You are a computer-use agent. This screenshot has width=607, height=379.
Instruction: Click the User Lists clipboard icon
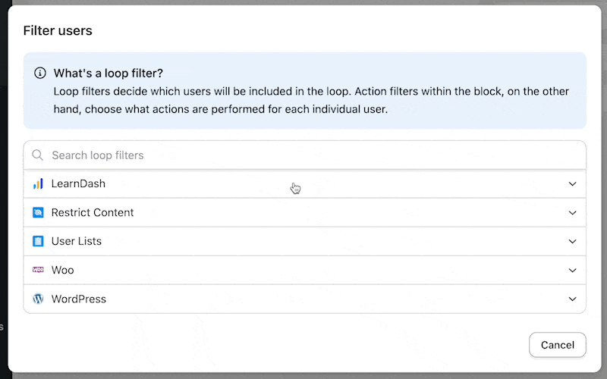(38, 242)
